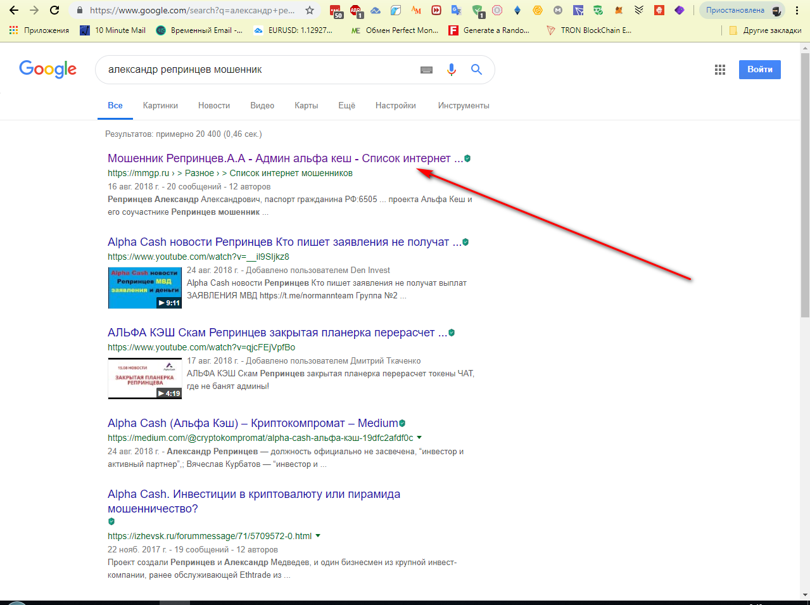Select the Все results tab
Image resolution: width=810 pixels, height=605 pixels.
[x=115, y=106]
